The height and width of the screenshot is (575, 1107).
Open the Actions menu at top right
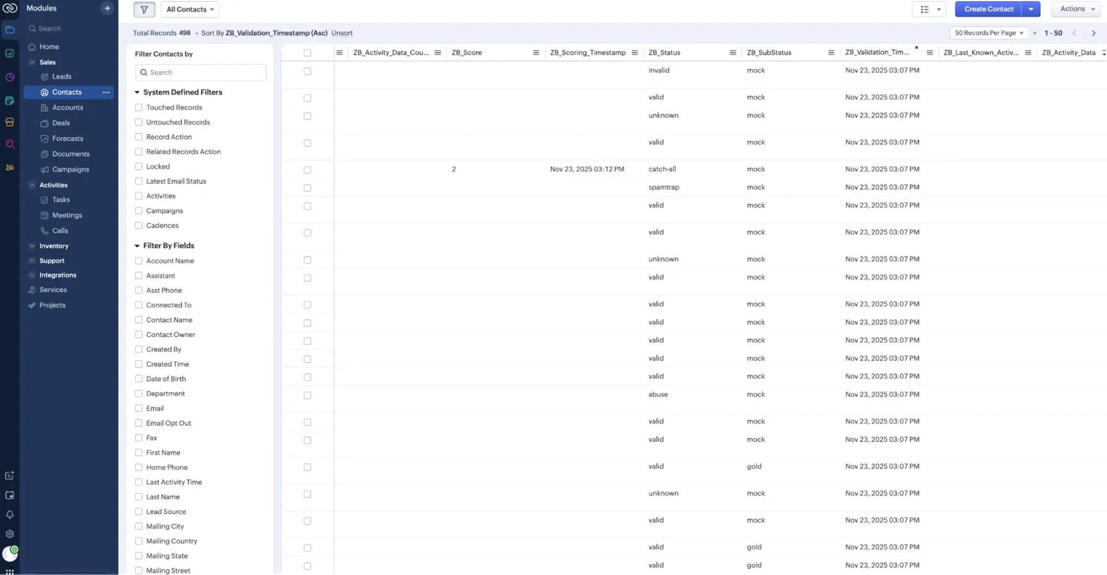click(x=1075, y=9)
